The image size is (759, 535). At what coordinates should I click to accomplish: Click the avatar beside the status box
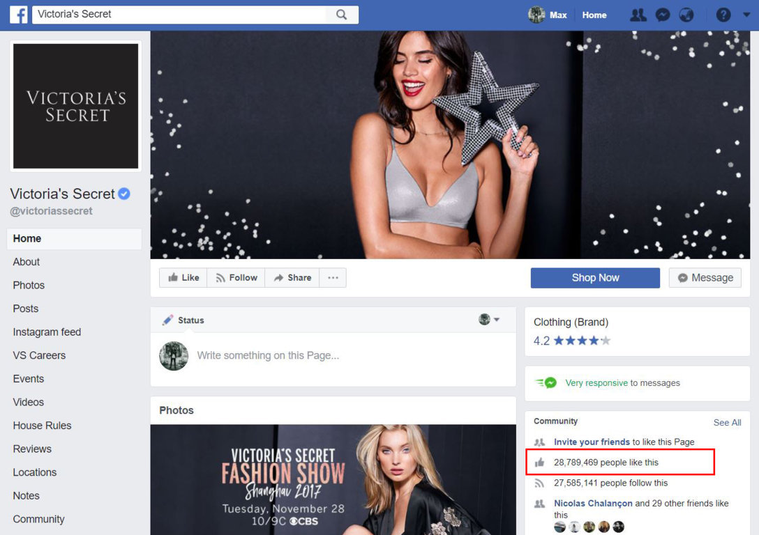[174, 356]
